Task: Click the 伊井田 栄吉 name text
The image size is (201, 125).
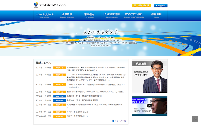Action: [x=141, y=75]
